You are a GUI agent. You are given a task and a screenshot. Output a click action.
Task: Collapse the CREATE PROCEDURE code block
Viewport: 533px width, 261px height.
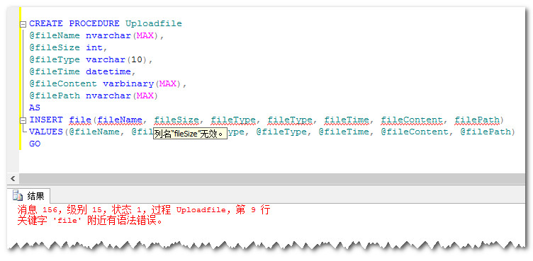click(x=23, y=25)
